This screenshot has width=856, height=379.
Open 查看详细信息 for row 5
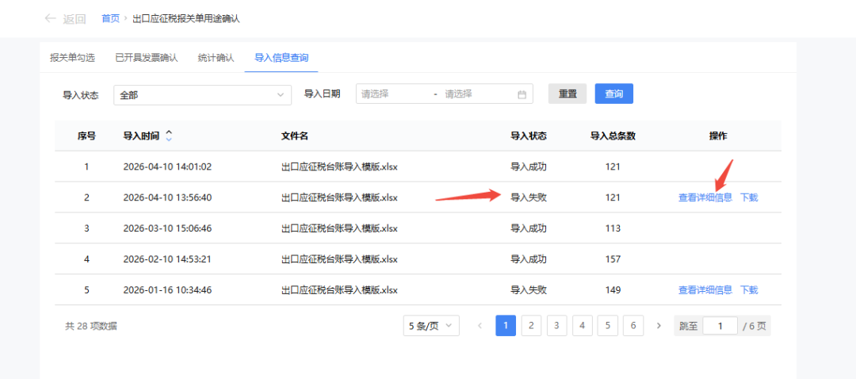point(705,290)
